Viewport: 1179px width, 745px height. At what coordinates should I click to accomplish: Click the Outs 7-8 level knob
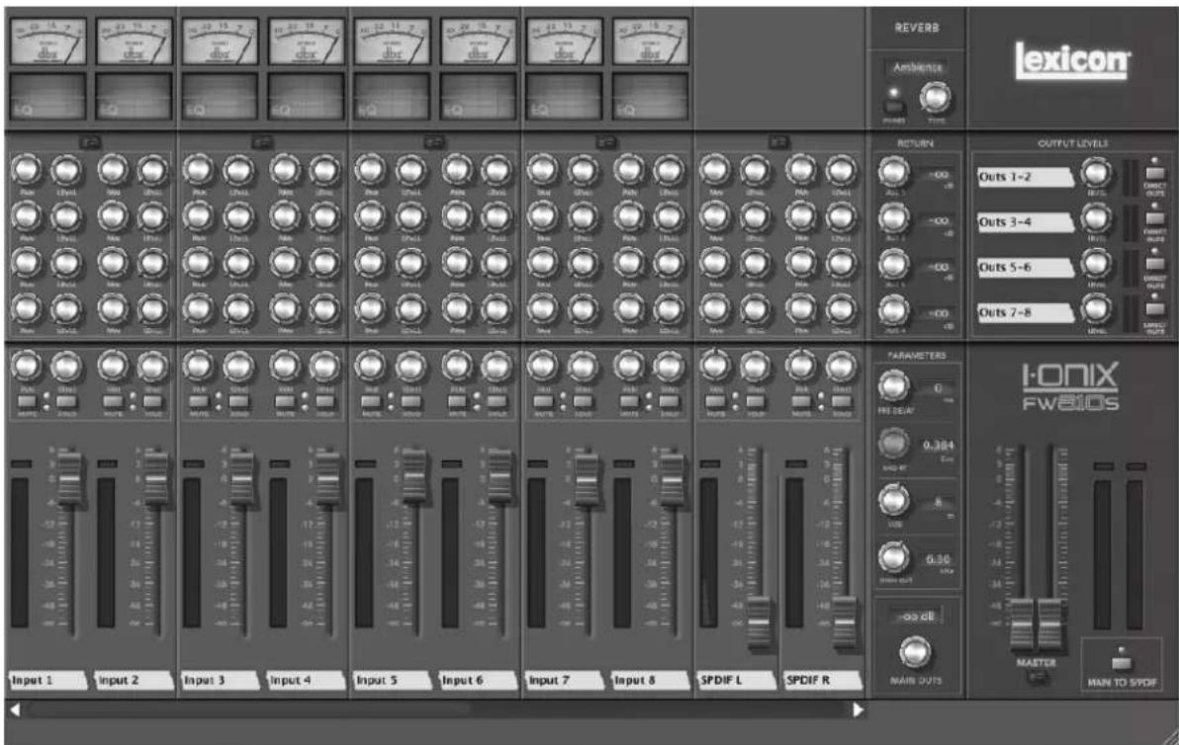[x=1096, y=308]
